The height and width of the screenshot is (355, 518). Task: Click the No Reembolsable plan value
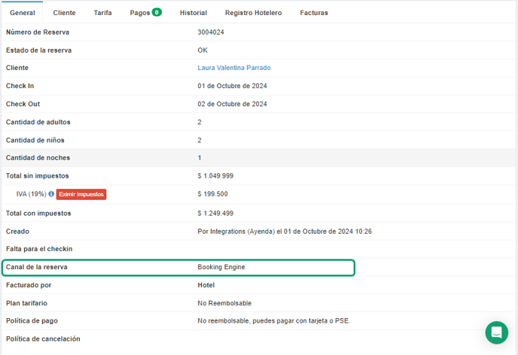224,303
